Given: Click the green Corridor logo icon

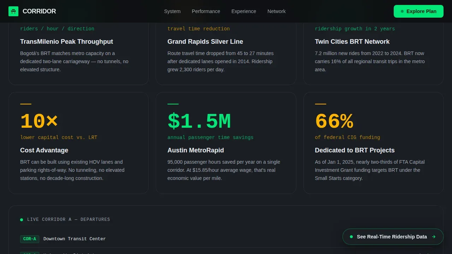Looking at the screenshot, I should coord(13,11).
